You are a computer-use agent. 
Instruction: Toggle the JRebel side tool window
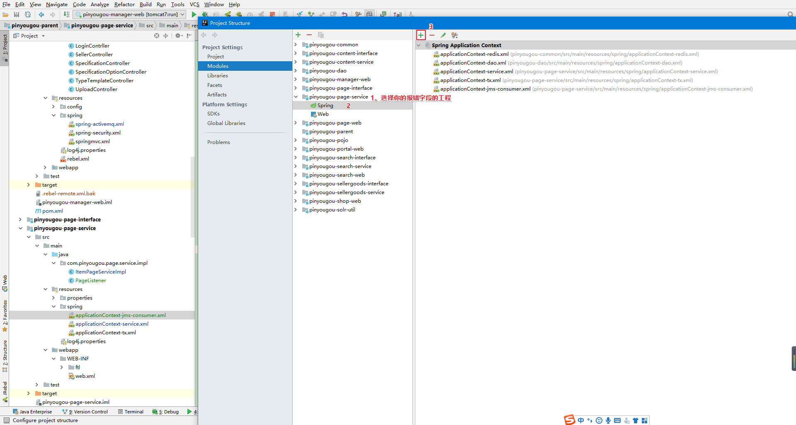[5, 392]
